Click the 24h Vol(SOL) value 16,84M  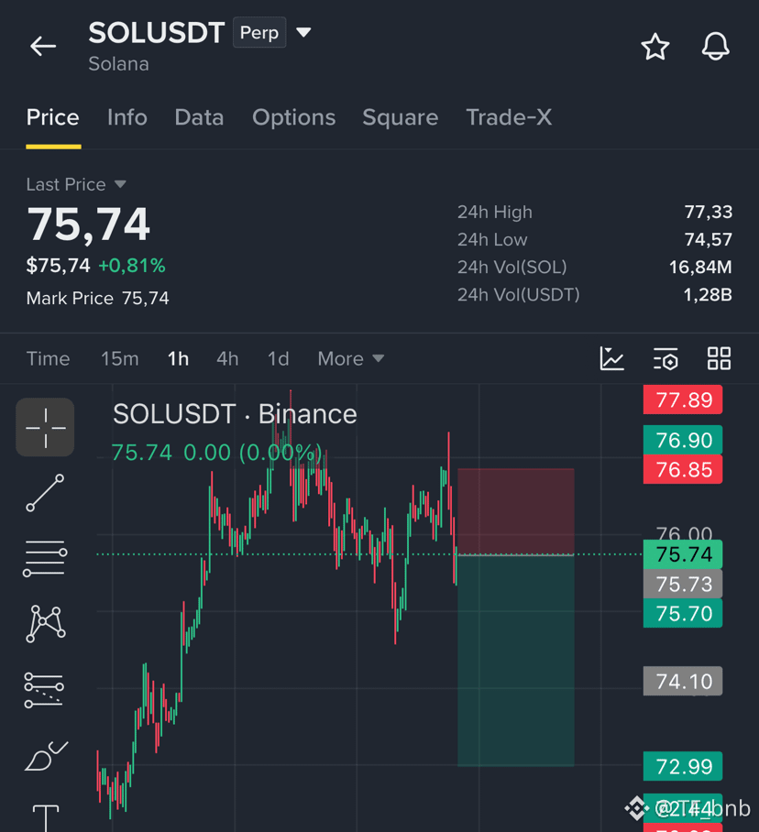pyautogui.click(x=700, y=267)
